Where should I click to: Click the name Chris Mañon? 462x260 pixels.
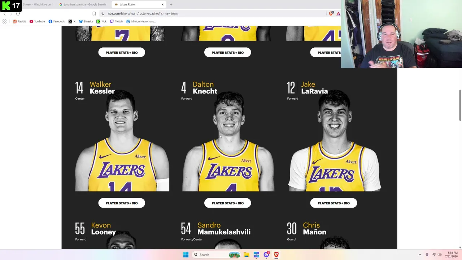(x=314, y=229)
